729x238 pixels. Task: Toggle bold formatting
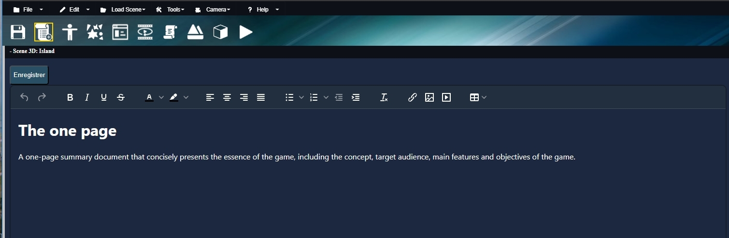pyautogui.click(x=70, y=97)
